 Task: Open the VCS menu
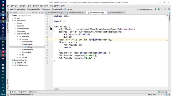click(51, 6)
